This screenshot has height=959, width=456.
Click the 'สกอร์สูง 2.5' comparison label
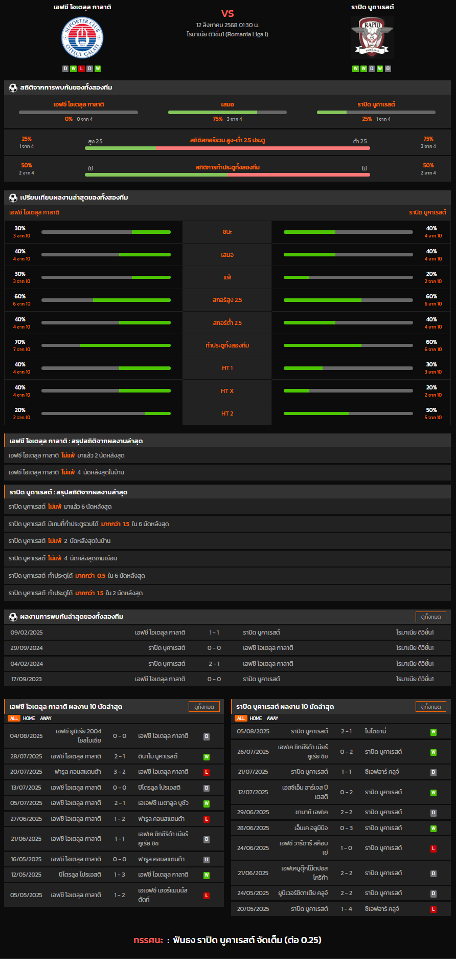pyautogui.click(x=227, y=300)
